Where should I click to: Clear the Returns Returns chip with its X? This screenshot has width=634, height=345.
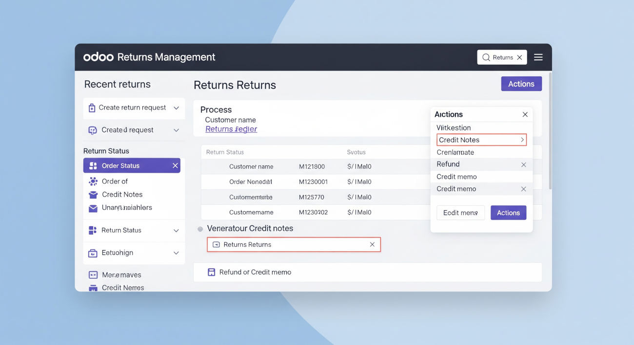tap(373, 244)
